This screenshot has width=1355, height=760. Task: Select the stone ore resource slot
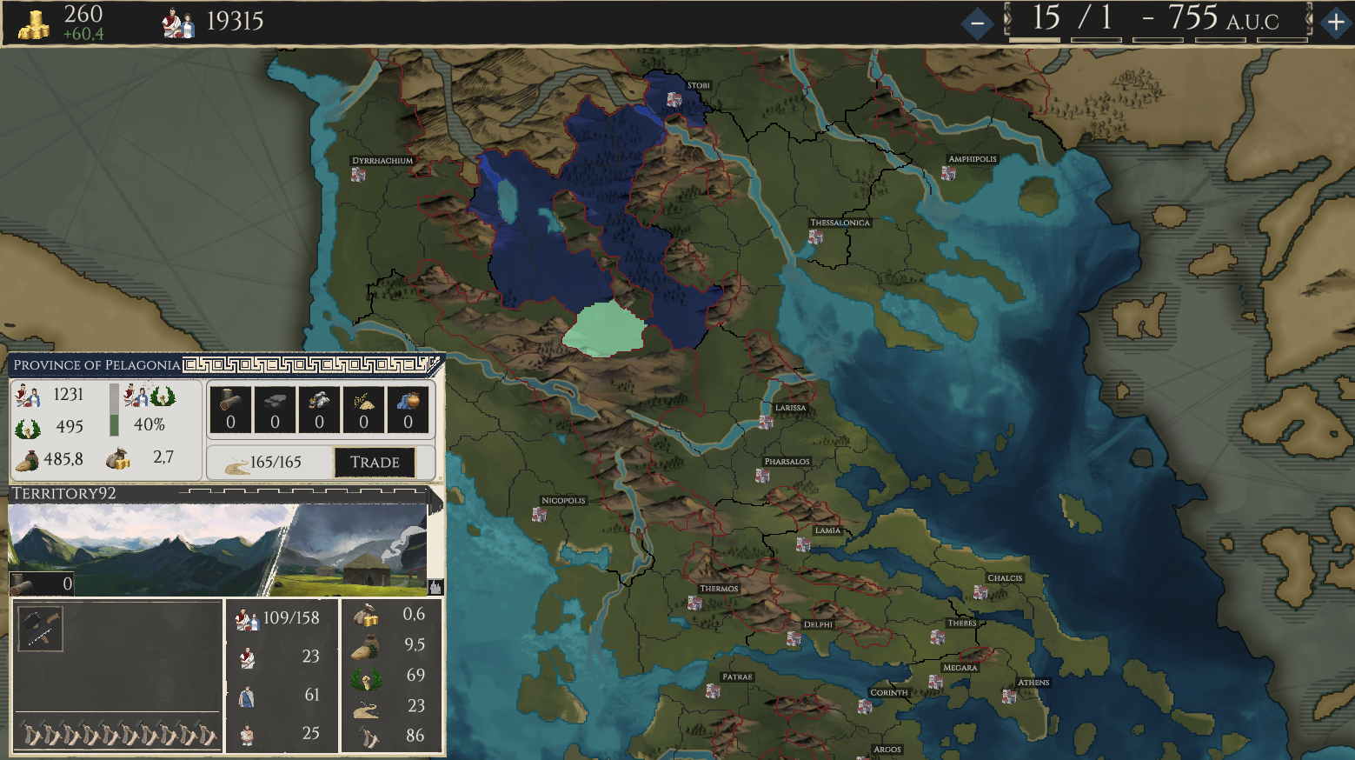[319, 410]
